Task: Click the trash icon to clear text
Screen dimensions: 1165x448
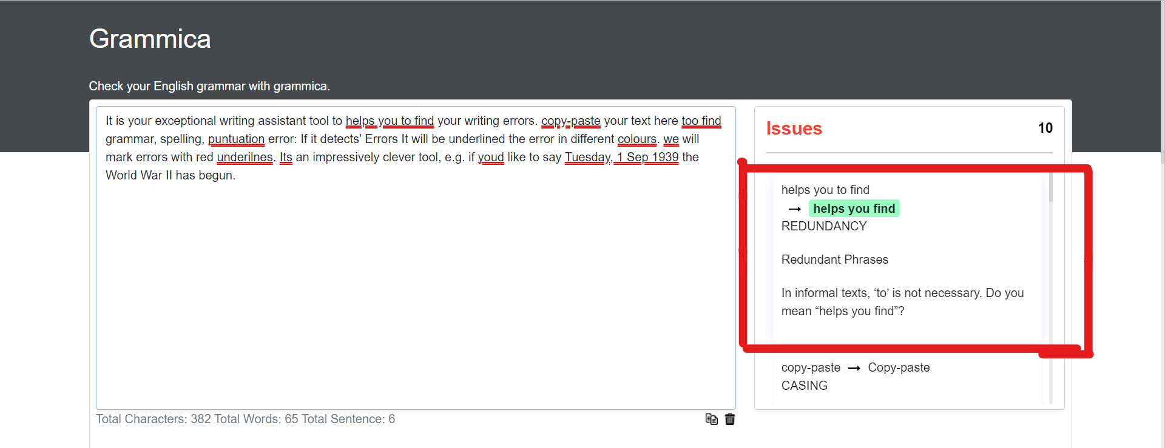Action: [730, 419]
